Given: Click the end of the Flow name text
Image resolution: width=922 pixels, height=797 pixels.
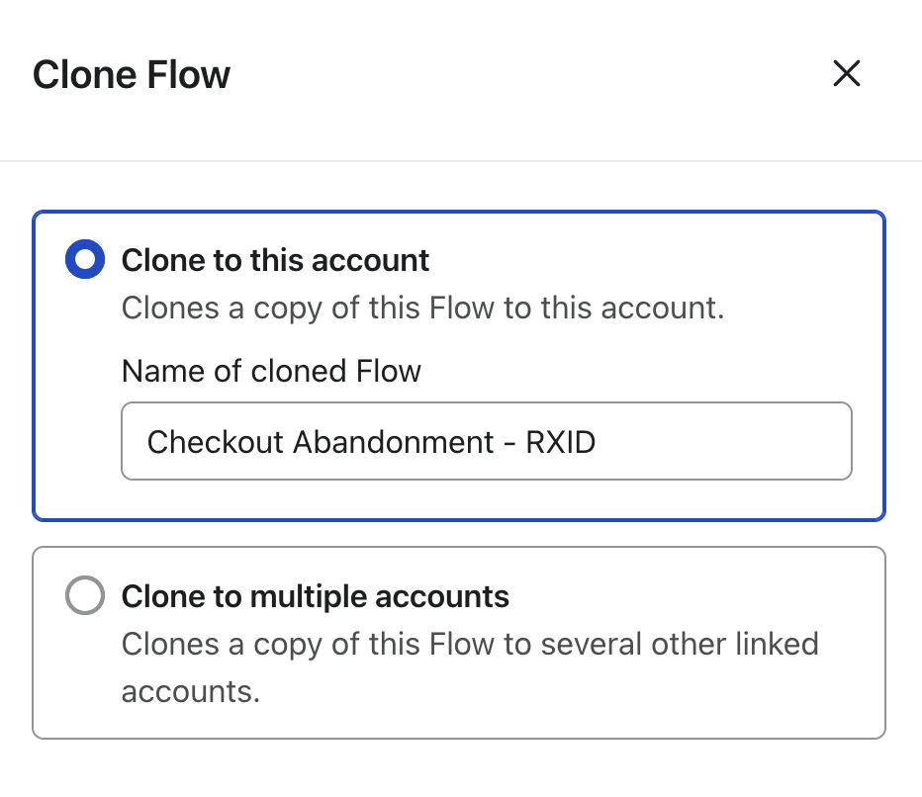Looking at the screenshot, I should (597, 441).
